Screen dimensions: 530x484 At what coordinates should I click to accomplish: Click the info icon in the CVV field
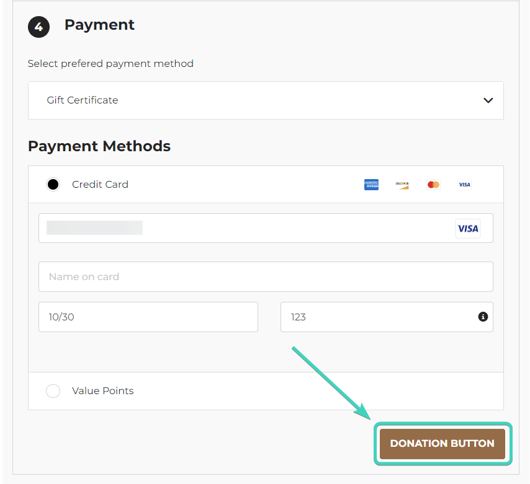pyautogui.click(x=483, y=317)
